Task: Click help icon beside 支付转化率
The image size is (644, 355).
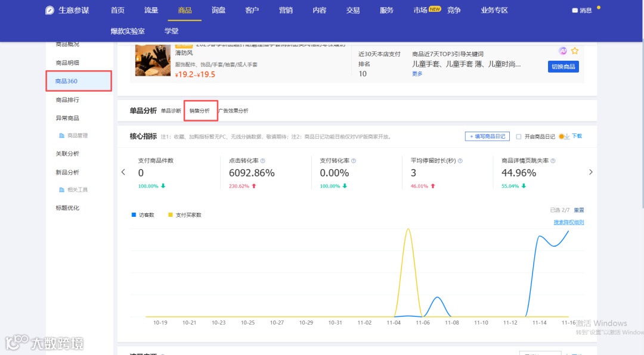Action: point(354,161)
